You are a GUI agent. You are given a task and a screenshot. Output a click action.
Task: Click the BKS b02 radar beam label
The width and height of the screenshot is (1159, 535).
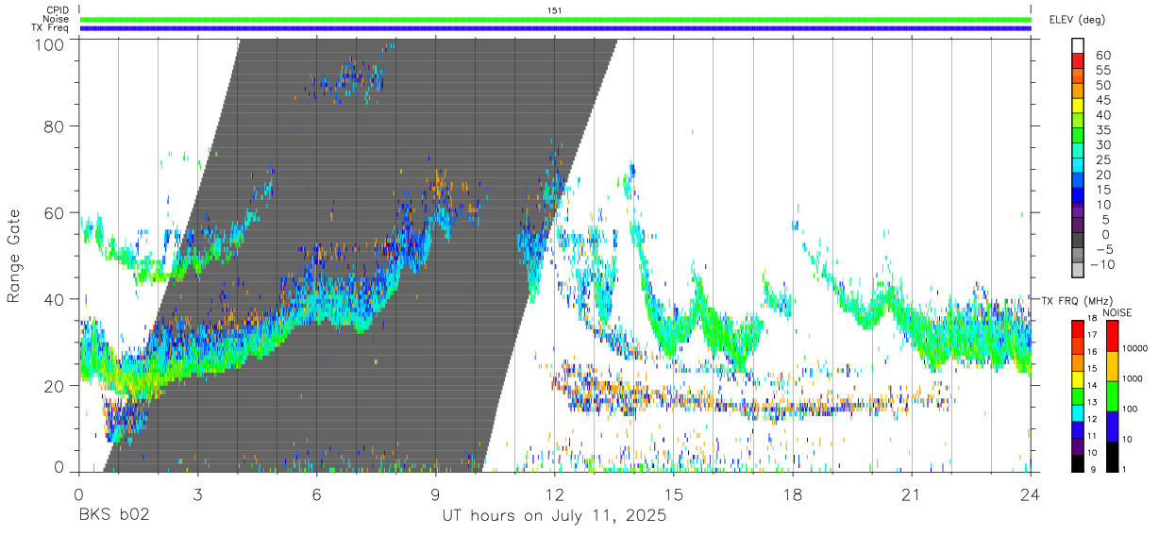113,516
